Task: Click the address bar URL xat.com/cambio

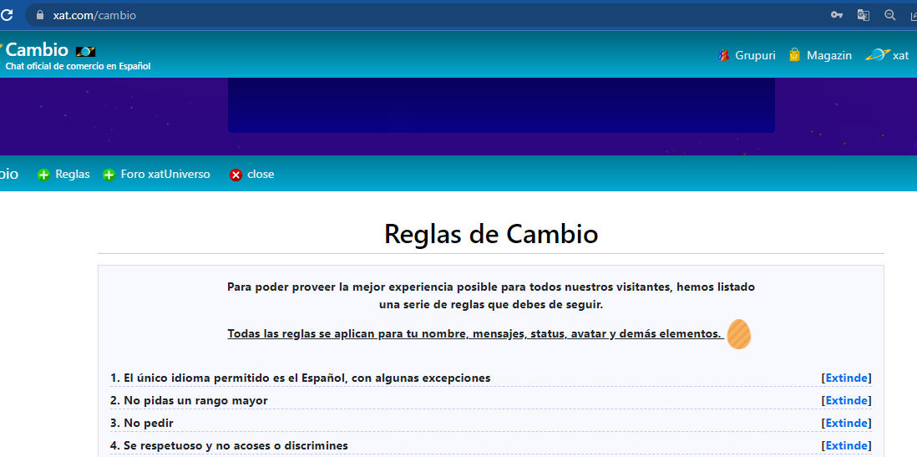Action: 94,15
